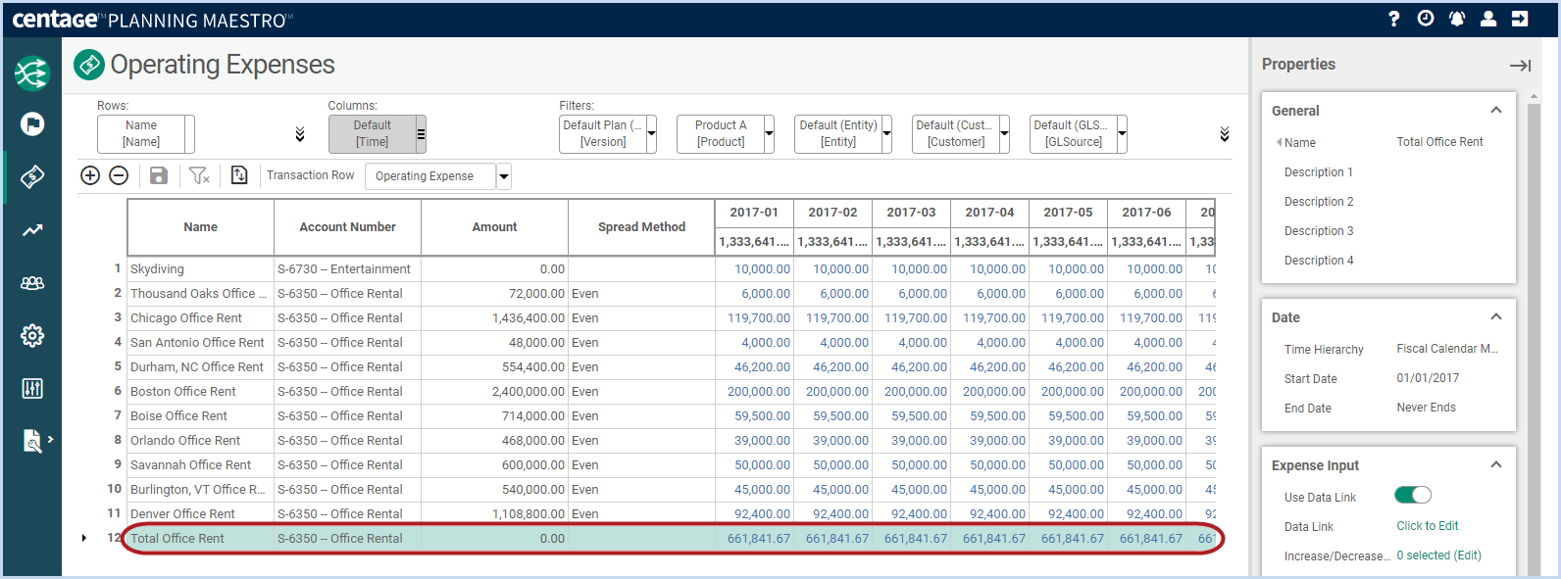1561x579 pixels.
Task: Click the log out icon
Action: [x=1520, y=19]
